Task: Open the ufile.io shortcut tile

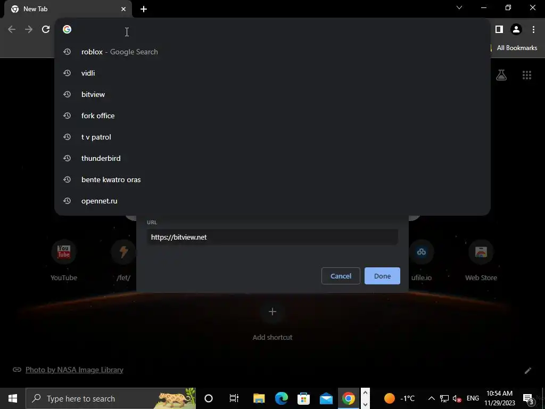Action: (422, 260)
